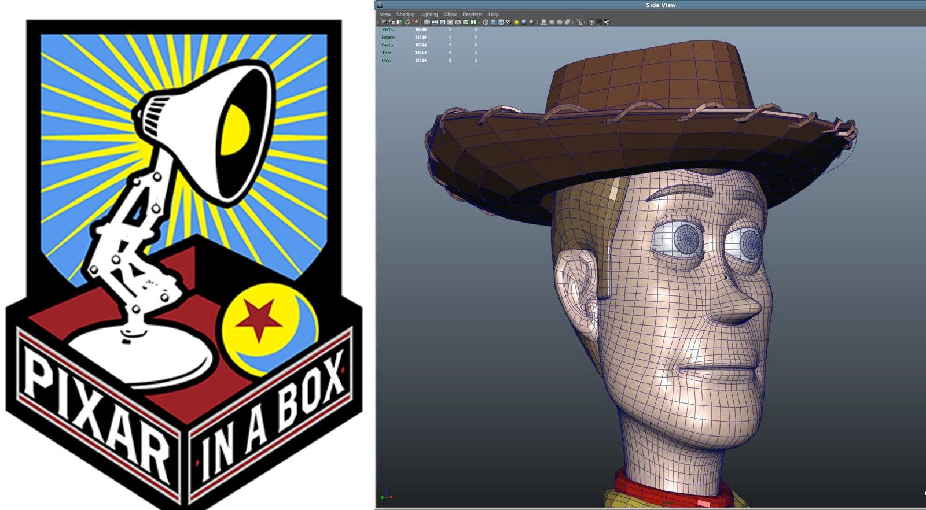
Task: Toggle the Resolution Gate sphere icon
Action: (x=442, y=22)
